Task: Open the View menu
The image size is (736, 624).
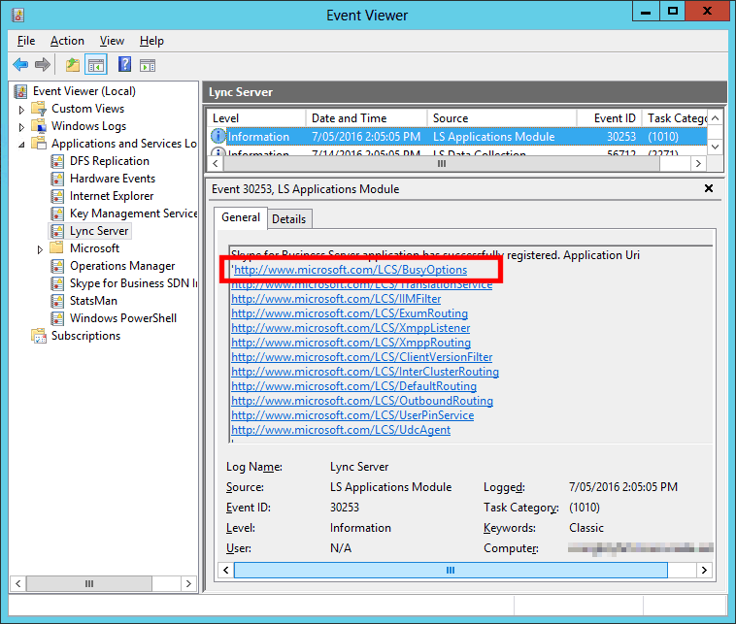Action: click(x=112, y=41)
